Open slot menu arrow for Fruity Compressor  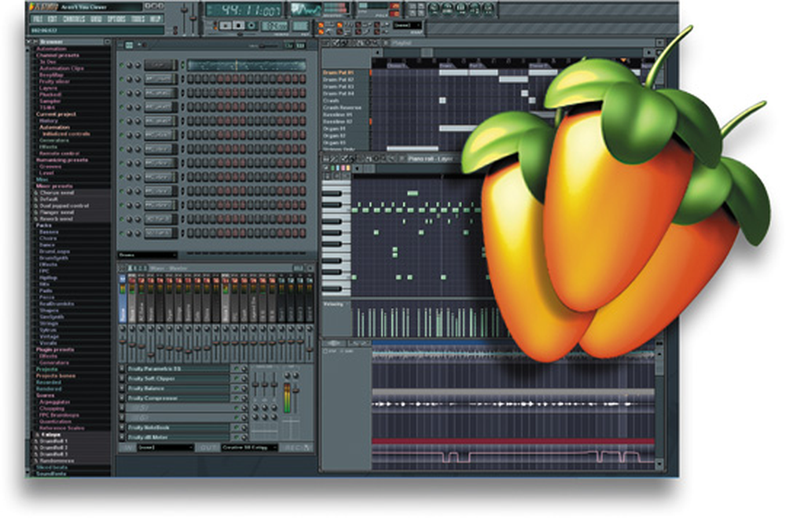pyautogui.click(x=122, y=399)
